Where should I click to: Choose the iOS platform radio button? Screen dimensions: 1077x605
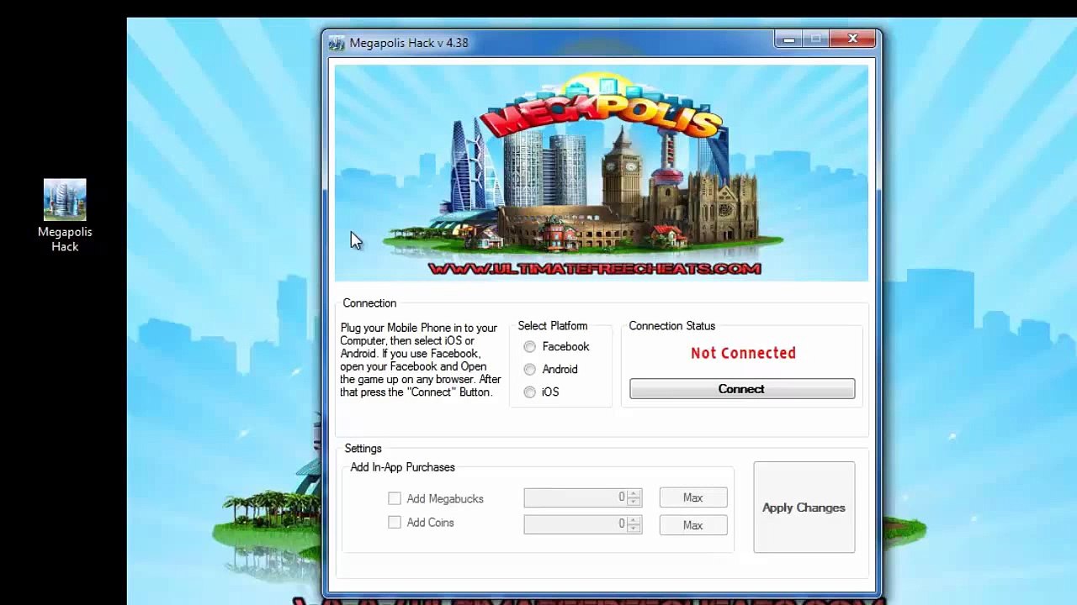click(529, 392)
